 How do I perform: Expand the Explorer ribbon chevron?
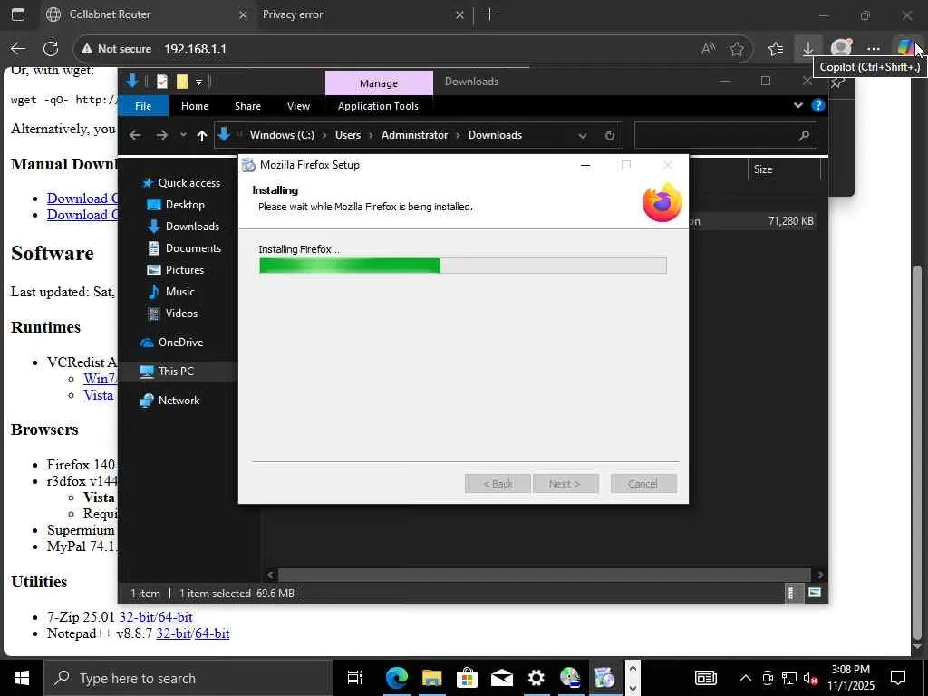(x=797, y=105)
